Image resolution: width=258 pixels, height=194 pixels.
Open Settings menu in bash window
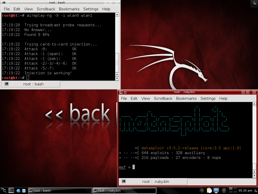(91, 9)
